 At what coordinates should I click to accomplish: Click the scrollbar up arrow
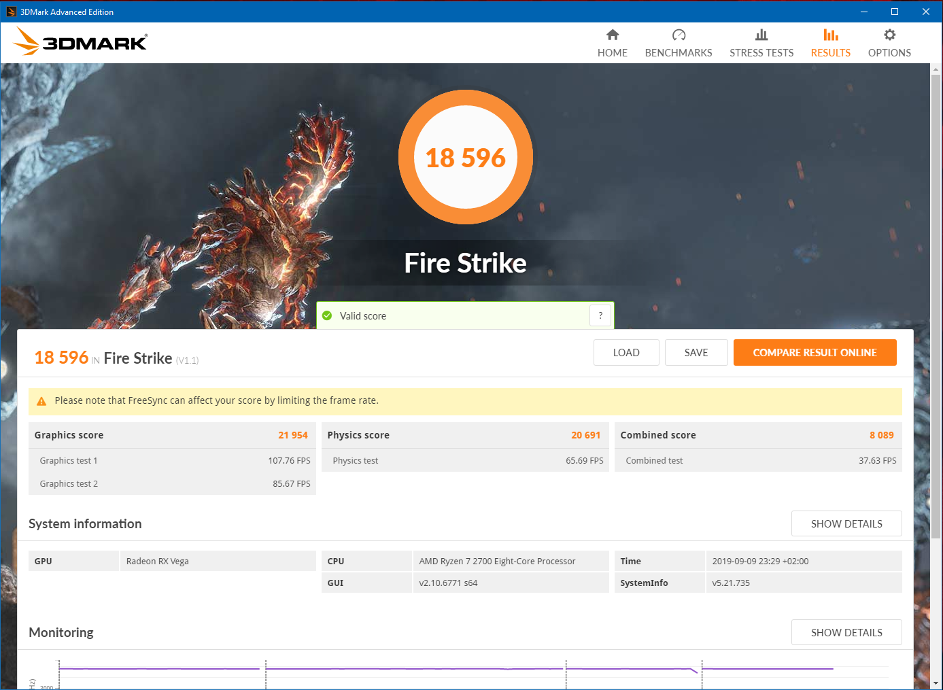936,69
